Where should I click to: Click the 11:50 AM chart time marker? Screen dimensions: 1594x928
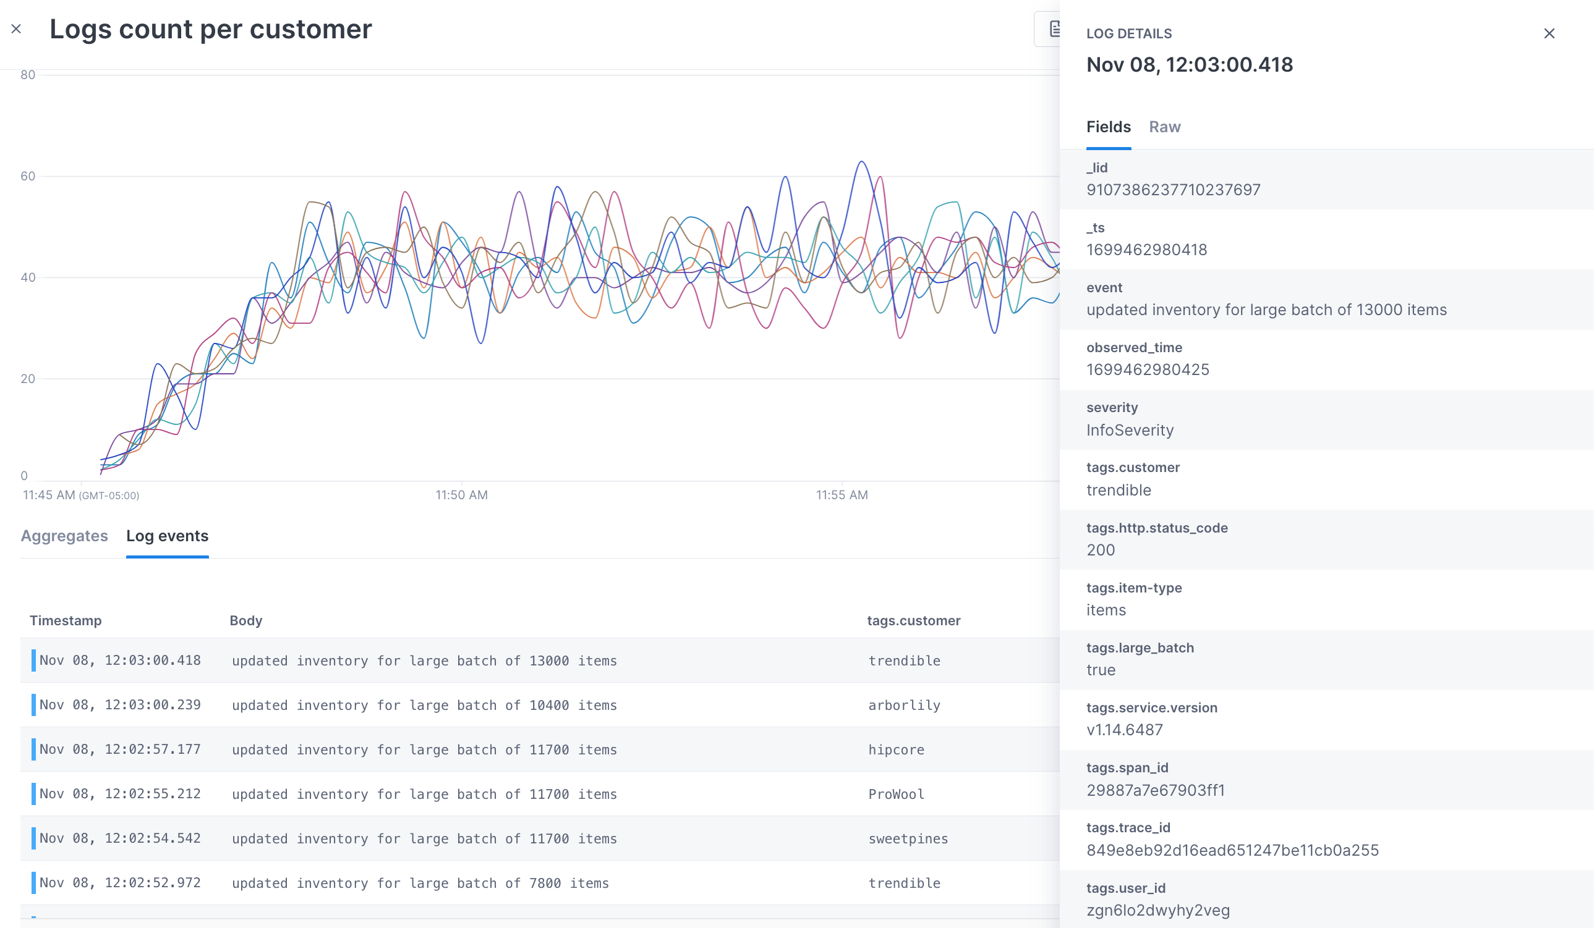point(461,495)
